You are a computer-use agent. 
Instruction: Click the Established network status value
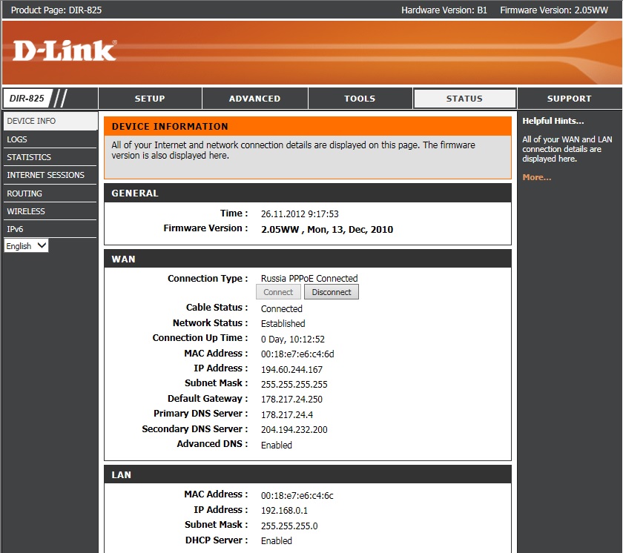coord(283,323)
